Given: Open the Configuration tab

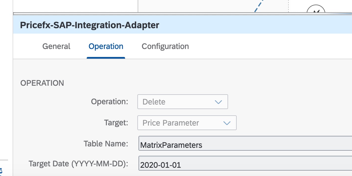Looking at the screenshot, I should pyautogui.click(x=165, y=46).
